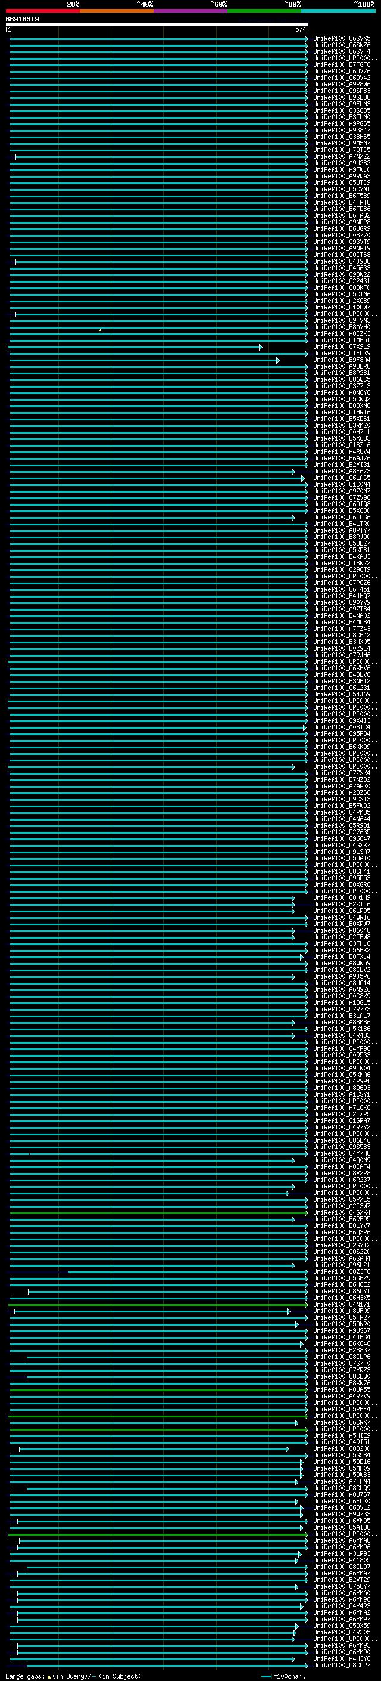This screenshot has width=381, height=1681.
Task: Open hit UniRef100_B3TLM0
Action: [x=341, y=117]
